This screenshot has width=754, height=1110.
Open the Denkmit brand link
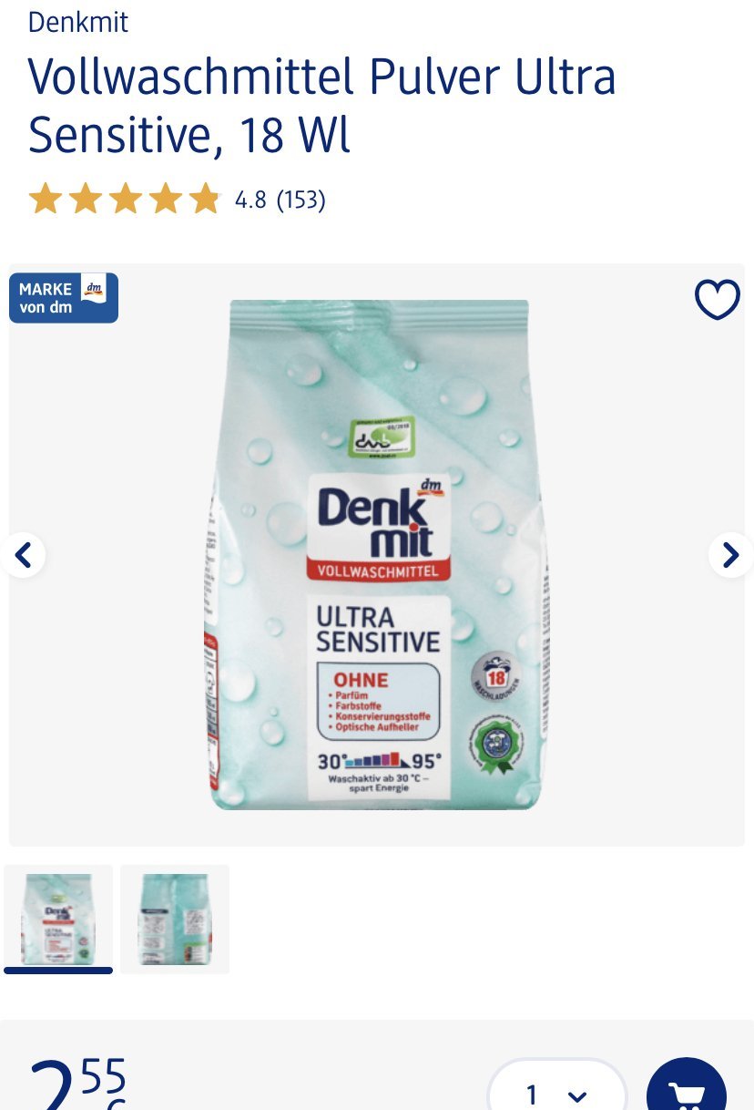[78, 22]
